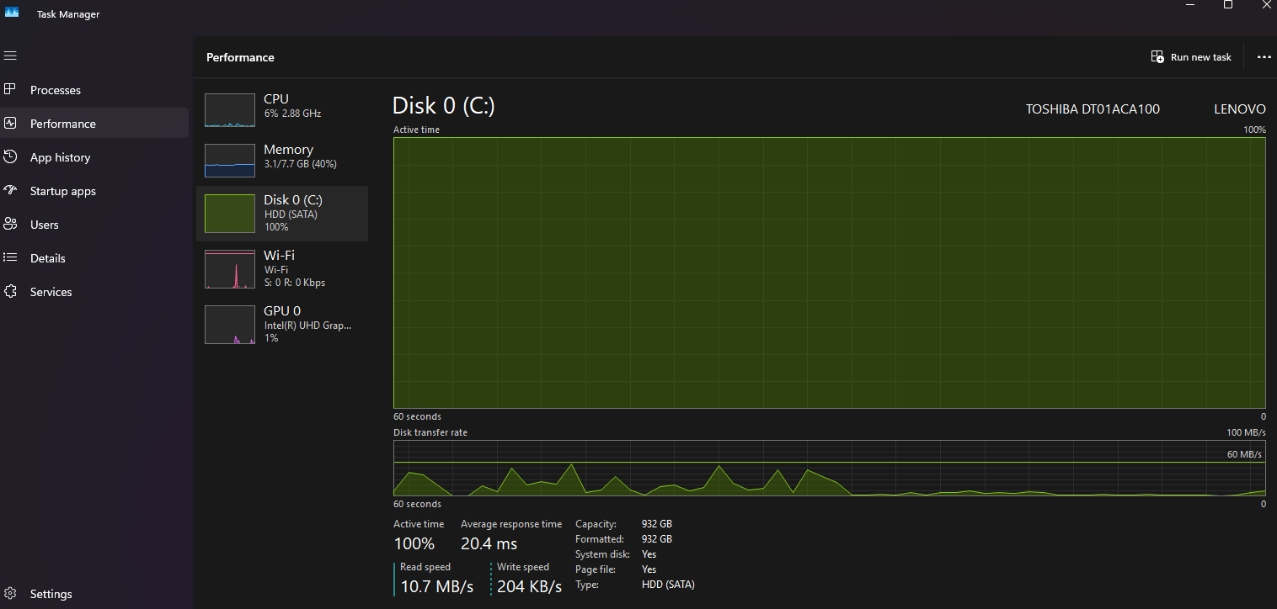Click the Disk transfer rate graph

(829, 468)
